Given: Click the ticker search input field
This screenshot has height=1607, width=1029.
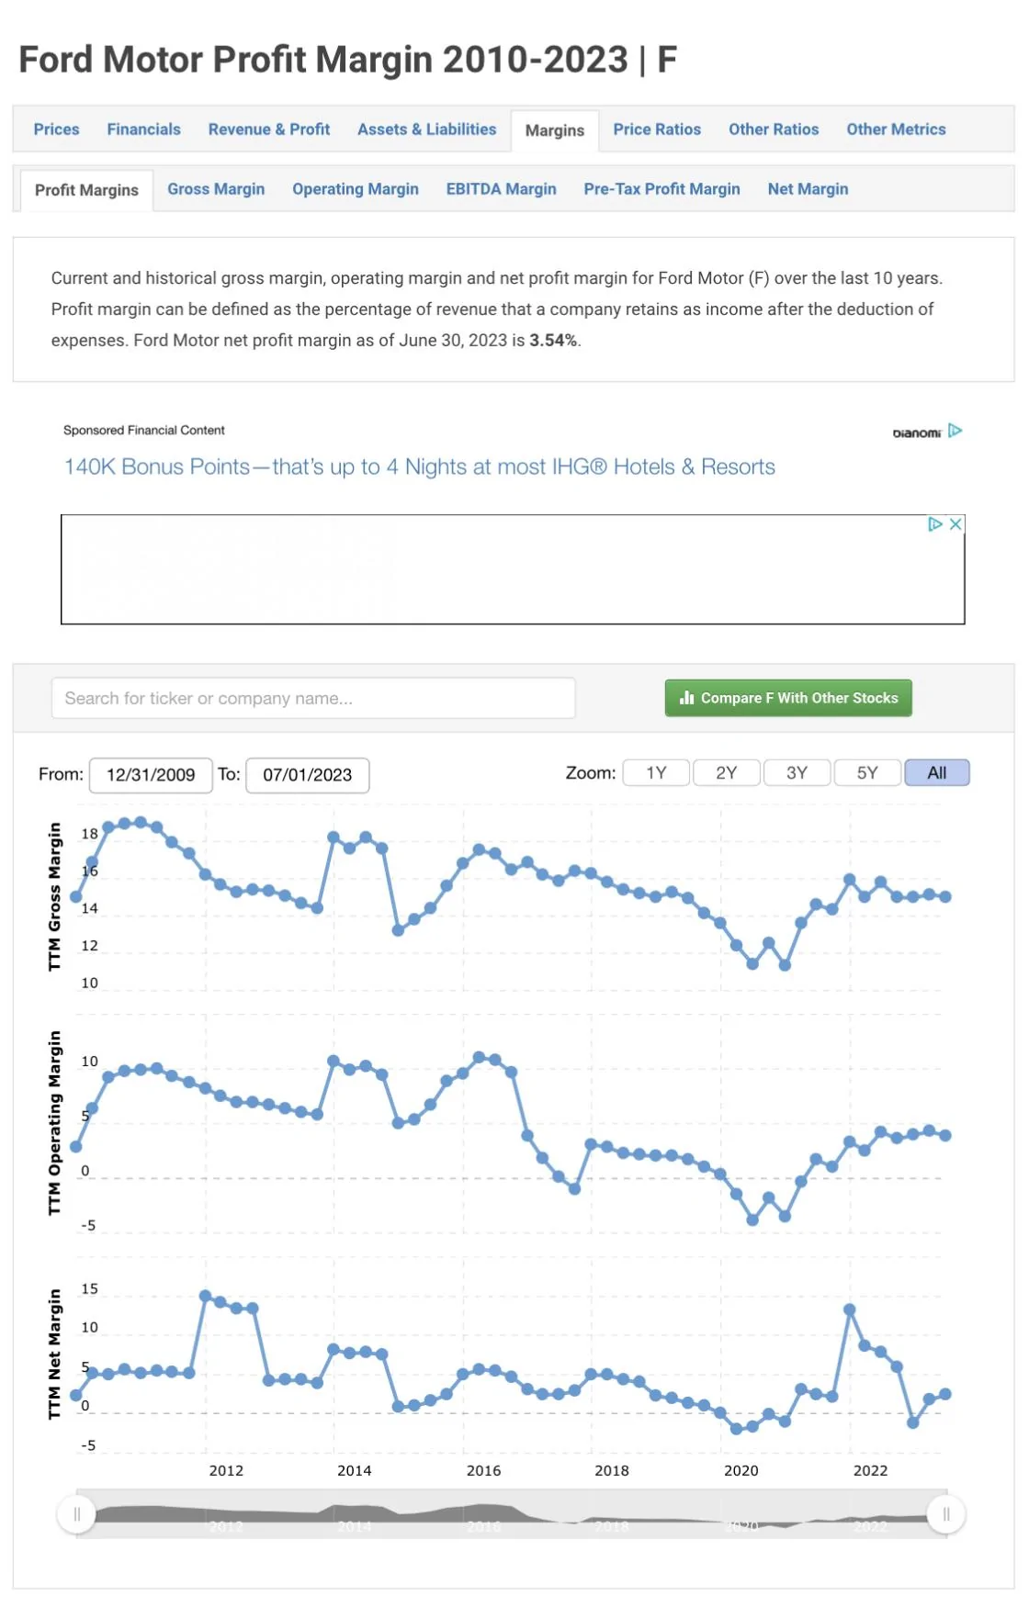Looking at the screenshot, I should 313,698.
